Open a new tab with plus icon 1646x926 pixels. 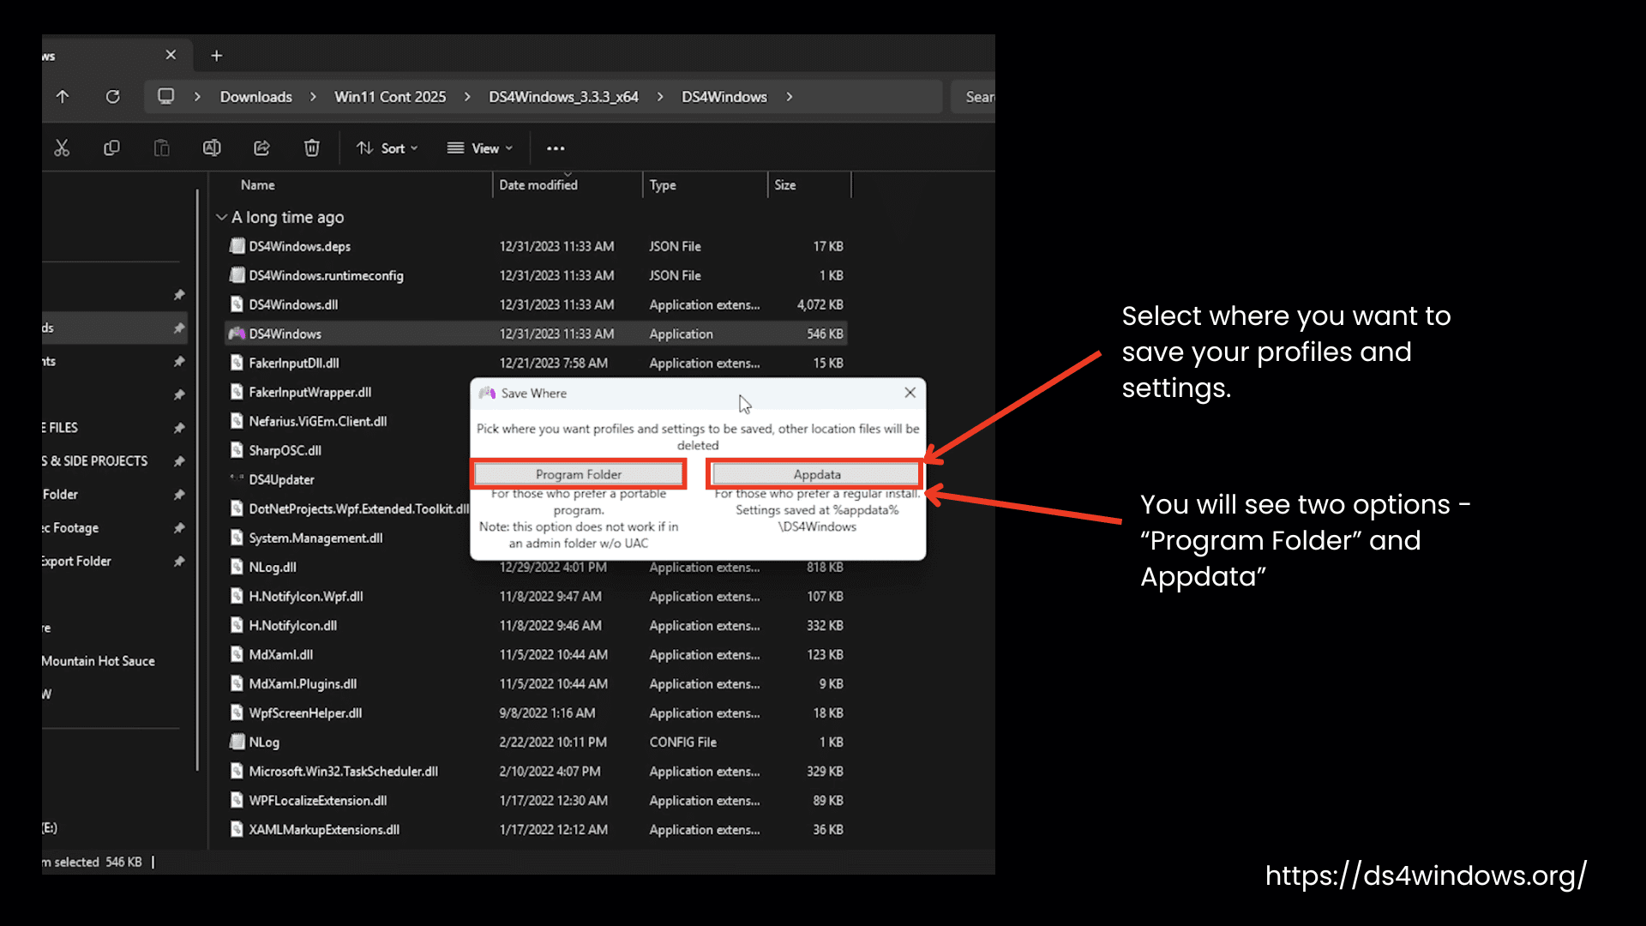click(x=217, y=56)
